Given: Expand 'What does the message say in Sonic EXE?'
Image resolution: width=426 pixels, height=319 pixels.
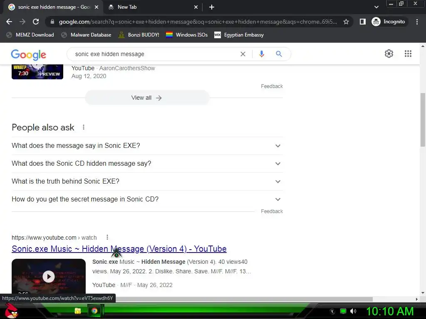Looking at the screenshot, I should point(147,146).
